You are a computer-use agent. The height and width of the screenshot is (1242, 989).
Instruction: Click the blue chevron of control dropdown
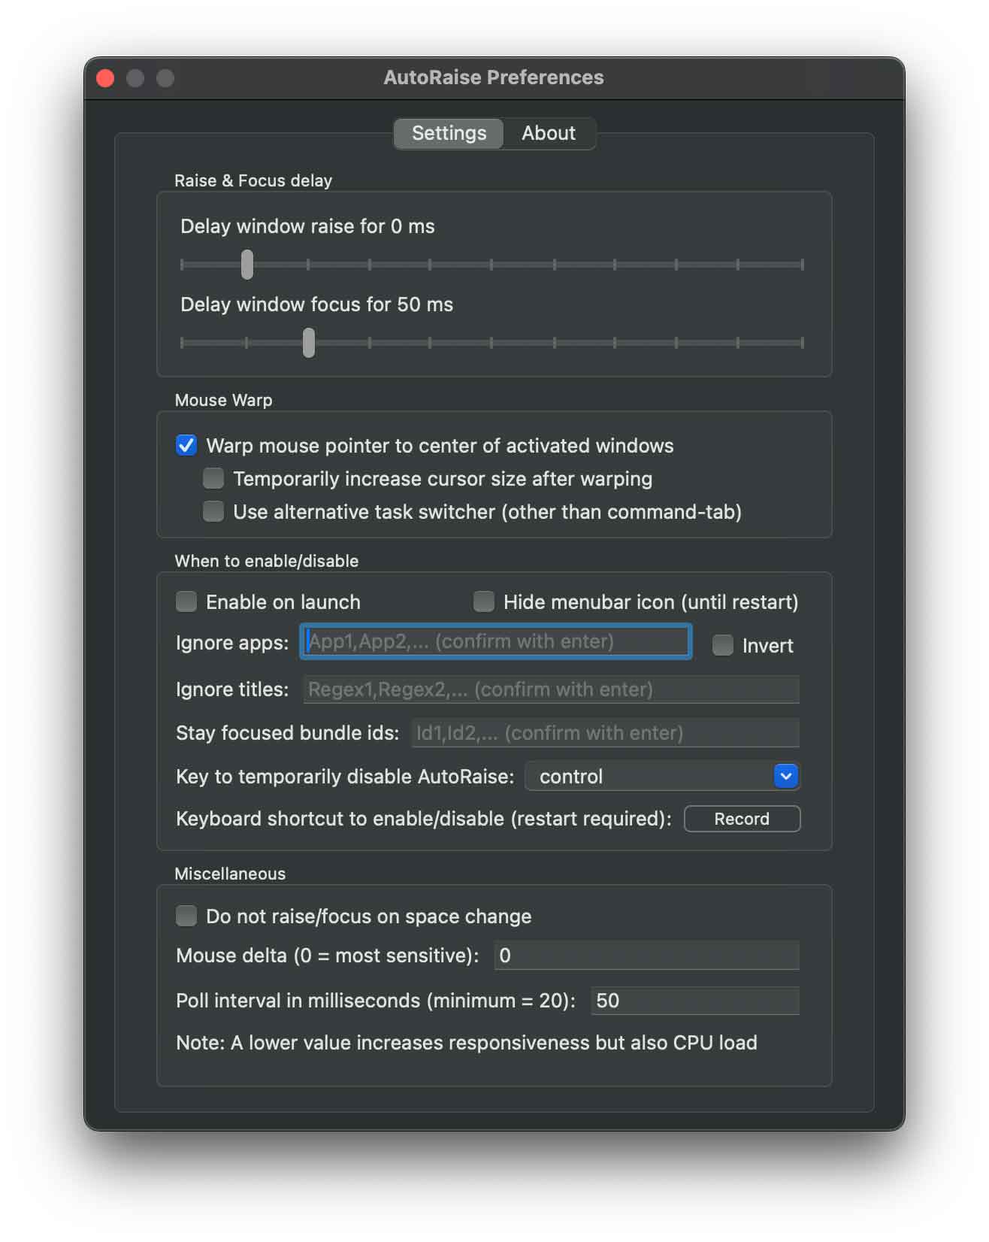pos(785,776)
